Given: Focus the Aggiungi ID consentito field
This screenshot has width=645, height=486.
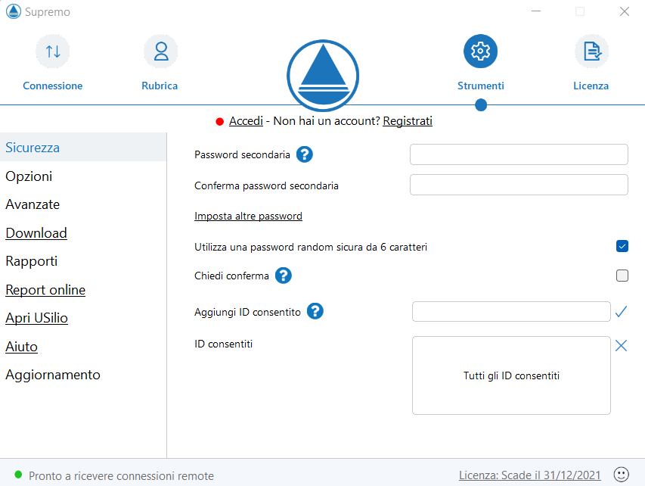Looking at the screenshot, I should point(511,311).
